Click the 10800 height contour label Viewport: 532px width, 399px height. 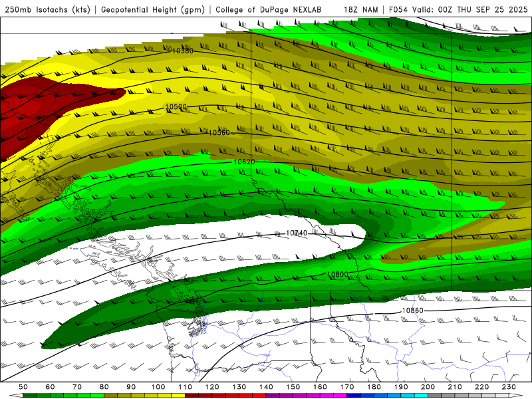coord(338,274)
